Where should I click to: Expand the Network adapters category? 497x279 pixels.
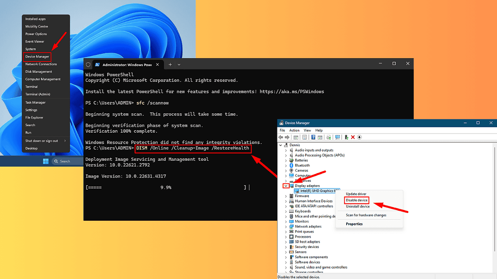click(286, 227)
